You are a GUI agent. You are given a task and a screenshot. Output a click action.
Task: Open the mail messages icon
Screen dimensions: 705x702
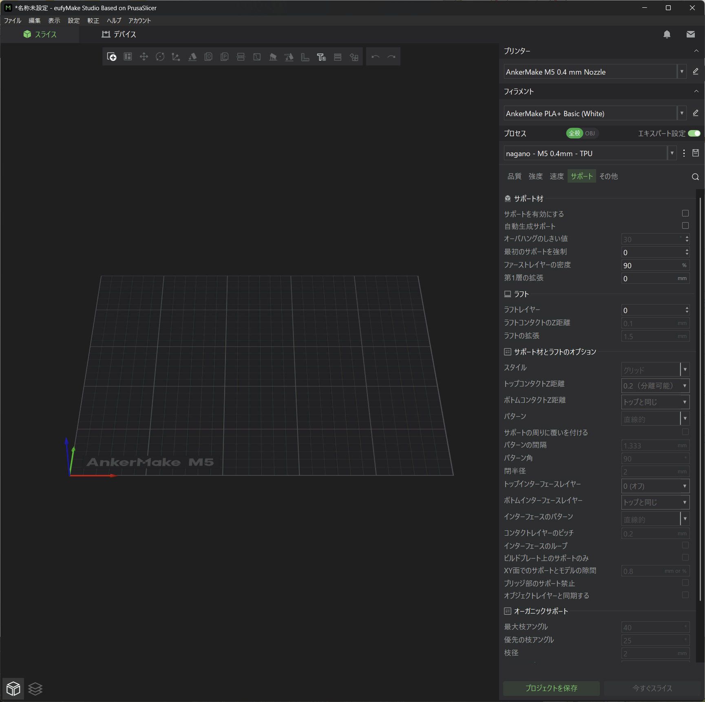pos(690,35)
